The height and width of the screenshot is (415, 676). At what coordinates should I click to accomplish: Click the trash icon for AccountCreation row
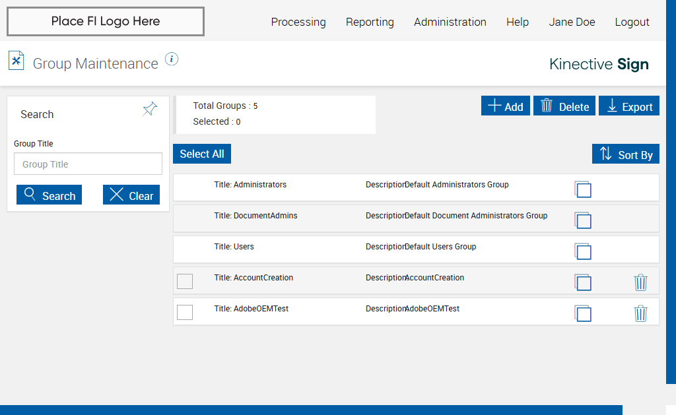(x=640, y=282)
